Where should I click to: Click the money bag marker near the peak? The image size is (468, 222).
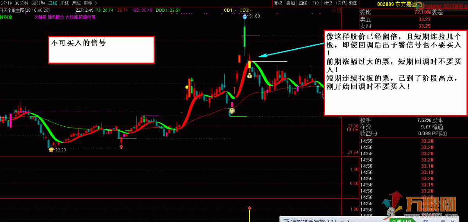(x=250, y=75)
